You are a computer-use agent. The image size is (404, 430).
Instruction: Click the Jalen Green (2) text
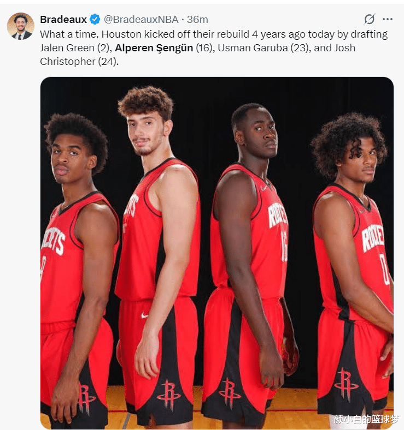pyautogui.click(x=75, y=48)
